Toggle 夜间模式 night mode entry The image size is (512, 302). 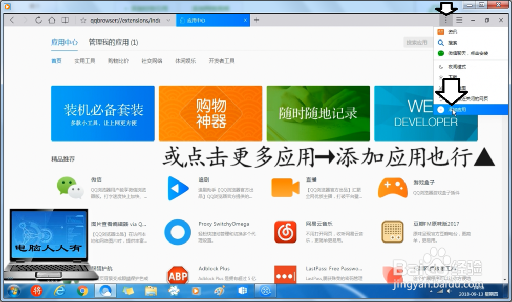[471, 67]
